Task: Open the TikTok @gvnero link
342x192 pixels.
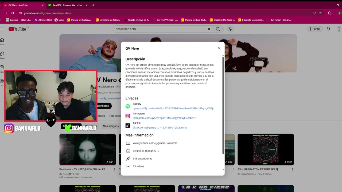Action: click(160, 127)
